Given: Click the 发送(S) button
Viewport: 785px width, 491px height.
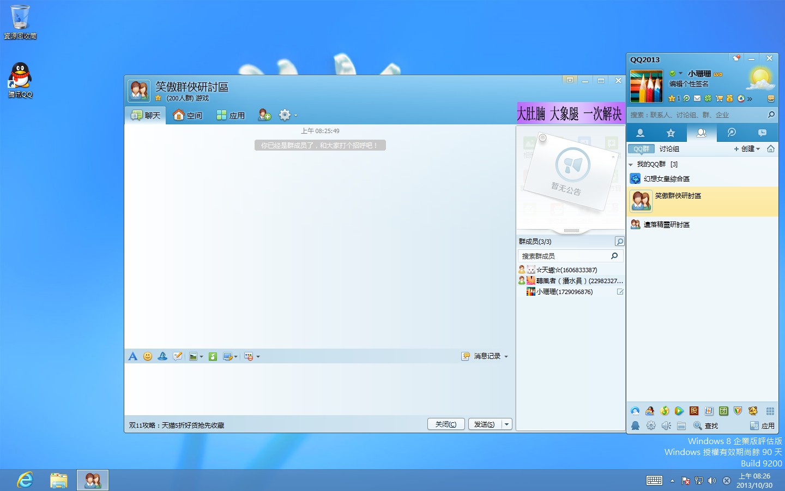Looking at the screenshot, I should pos(484,424).
